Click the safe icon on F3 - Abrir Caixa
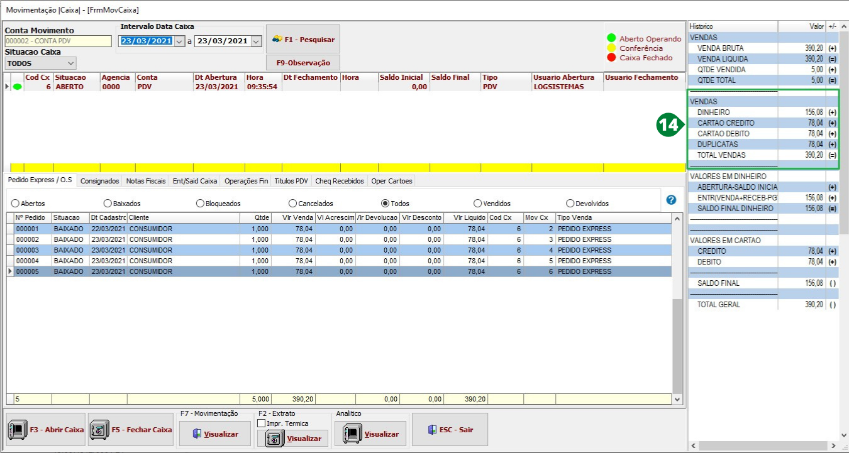The width and height of the screenshot is (849, 453). tap(17, 430)
